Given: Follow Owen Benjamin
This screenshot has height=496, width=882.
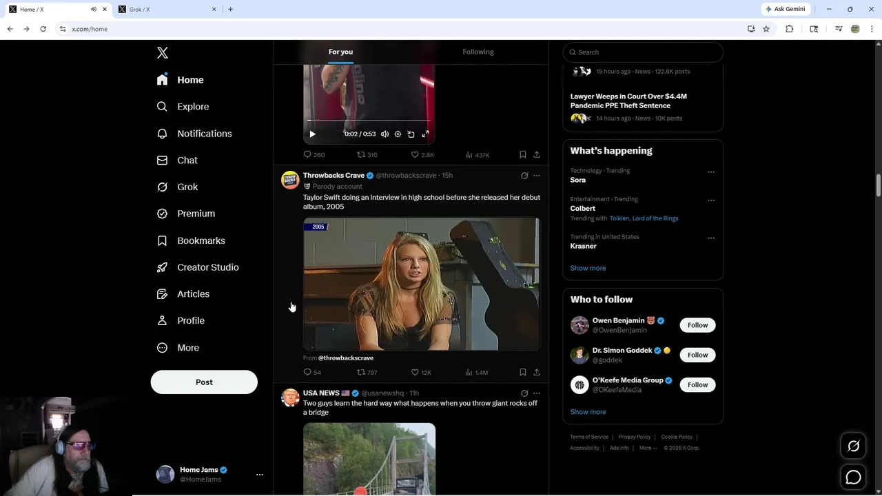Looking at the screenshot, I should 697,325.
